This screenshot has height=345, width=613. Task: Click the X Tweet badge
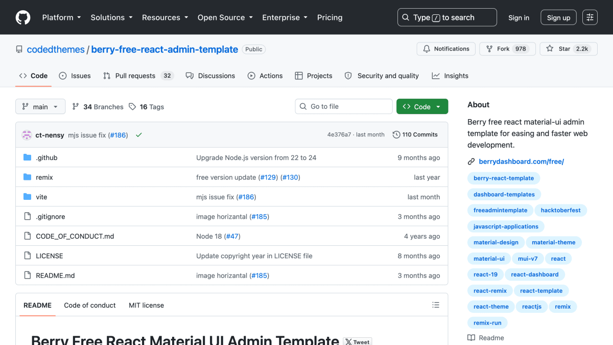pyautogui.click(x=358, y=342)
